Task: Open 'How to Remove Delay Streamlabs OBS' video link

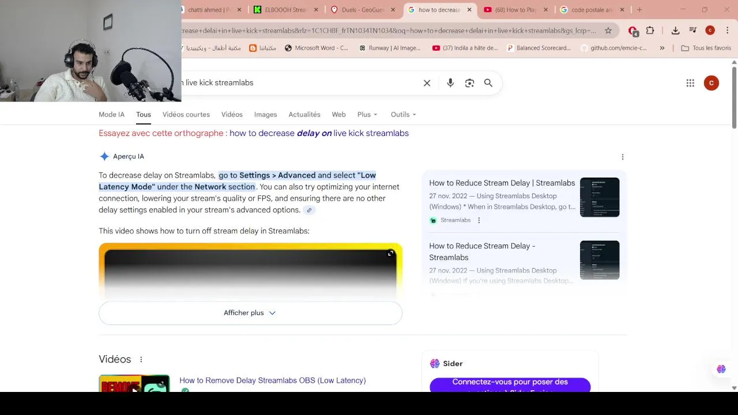Action: (272, 380)
